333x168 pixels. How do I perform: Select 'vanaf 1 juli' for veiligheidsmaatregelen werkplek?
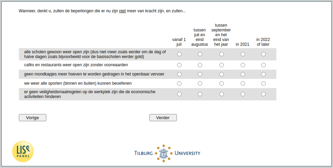click(x=179, y=94)
